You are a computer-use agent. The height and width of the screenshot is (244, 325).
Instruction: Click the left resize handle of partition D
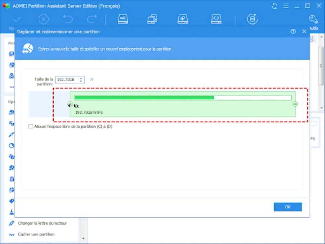(70, 104)
